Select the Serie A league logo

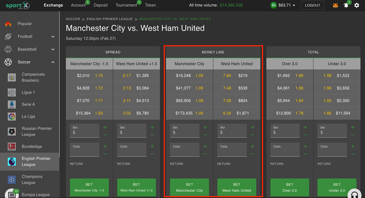point(12,105)
